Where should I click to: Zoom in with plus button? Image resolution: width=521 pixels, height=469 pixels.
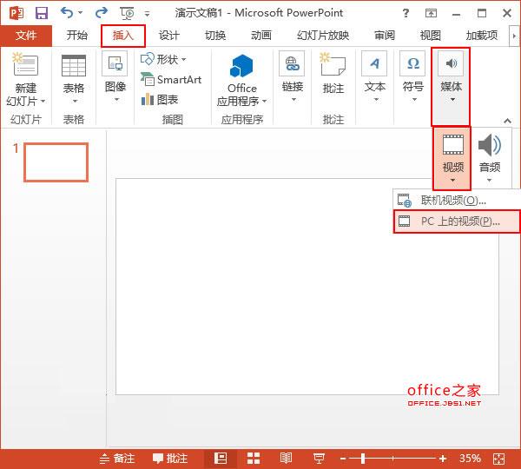pos(443,459)
